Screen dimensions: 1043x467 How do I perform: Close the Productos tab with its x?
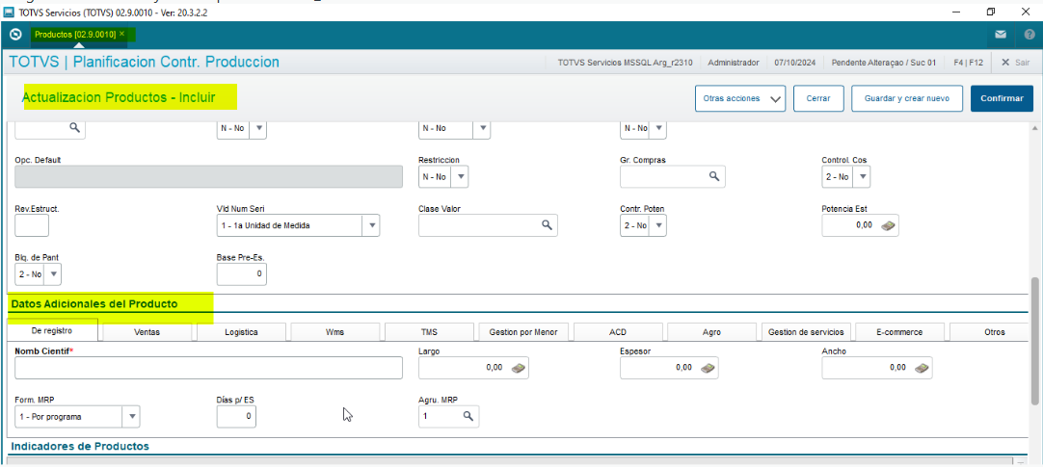click(121, 33)
